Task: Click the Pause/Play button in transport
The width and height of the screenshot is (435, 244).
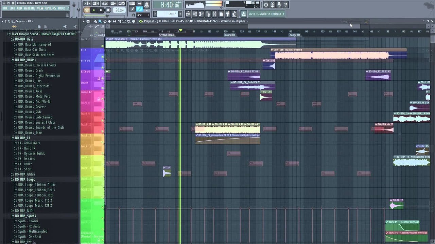Action: point(93,10)
